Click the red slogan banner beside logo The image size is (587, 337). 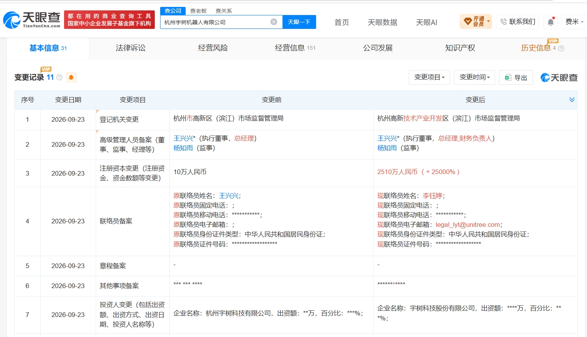pos(109,20)
